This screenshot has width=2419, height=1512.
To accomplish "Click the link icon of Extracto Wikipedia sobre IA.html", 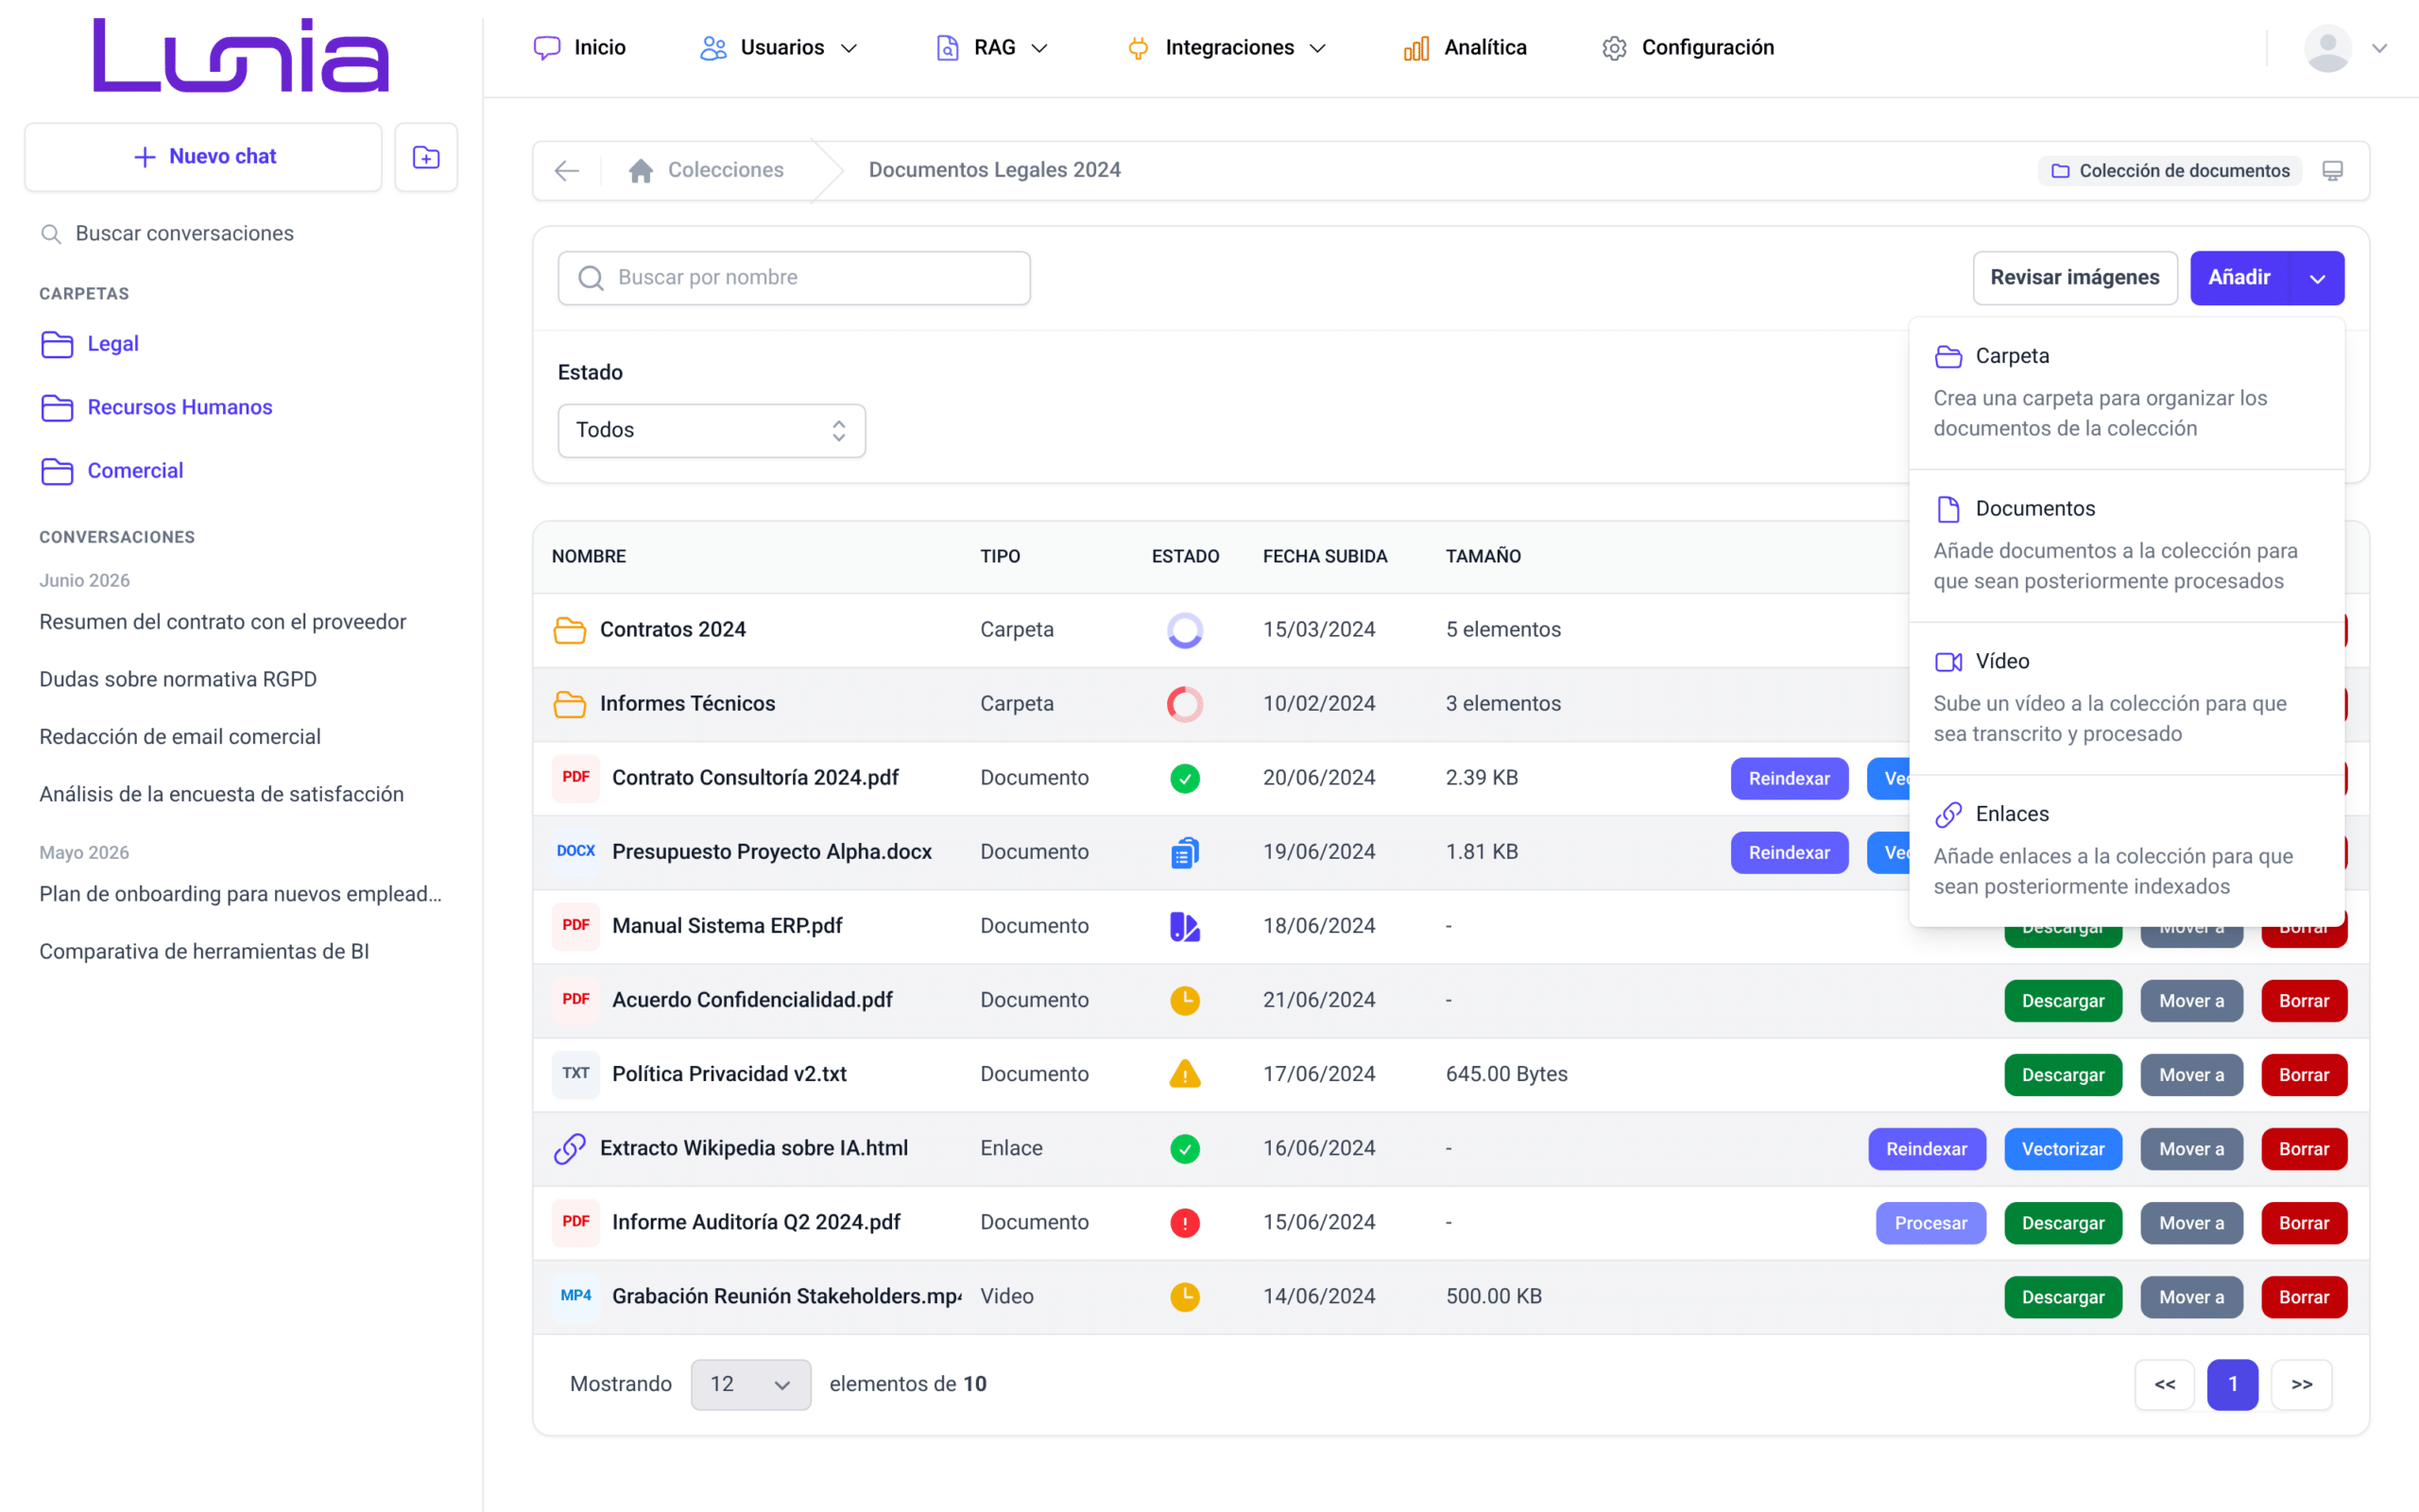I will (570, 1148).
